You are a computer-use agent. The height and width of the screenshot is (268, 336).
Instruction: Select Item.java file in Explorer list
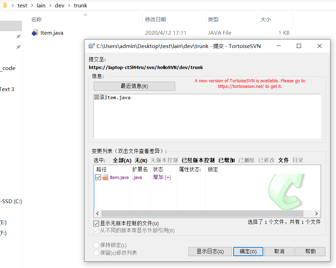(x=52, y=33)
